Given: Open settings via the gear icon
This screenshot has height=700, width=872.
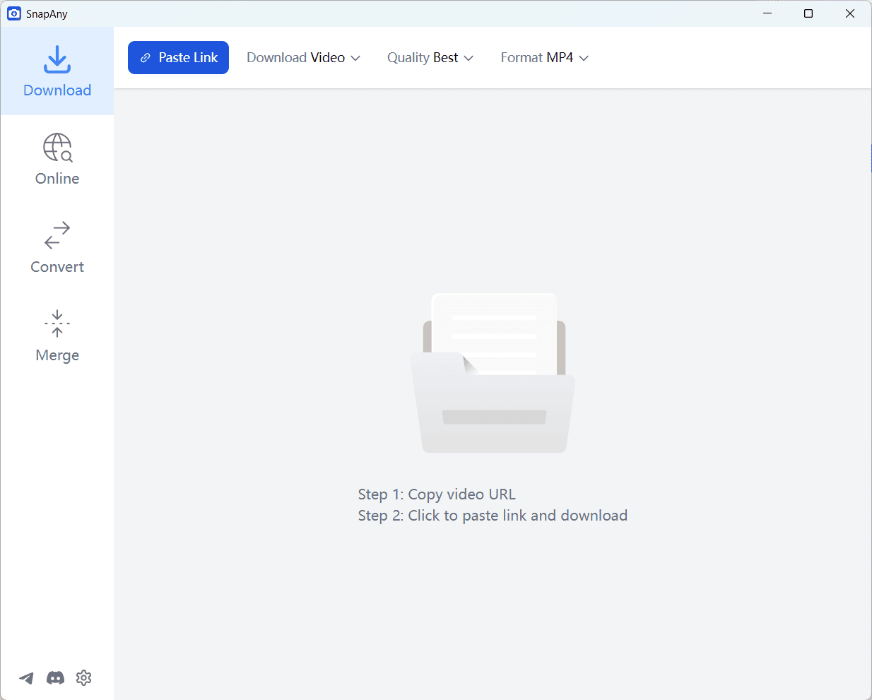Looking at the screenshot, I should (x=84, y=678).
